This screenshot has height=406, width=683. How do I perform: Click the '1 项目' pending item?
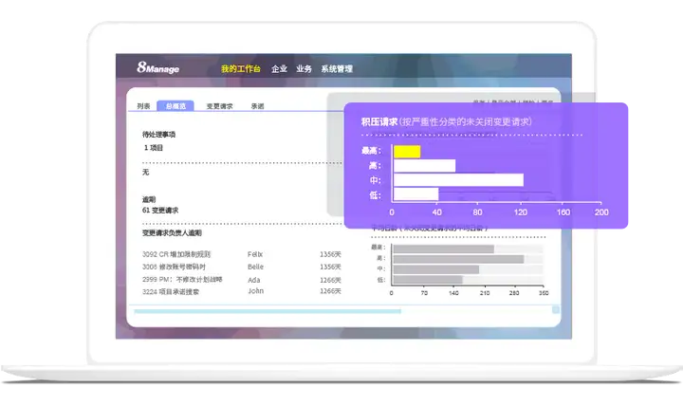click(x=154, y=148)
